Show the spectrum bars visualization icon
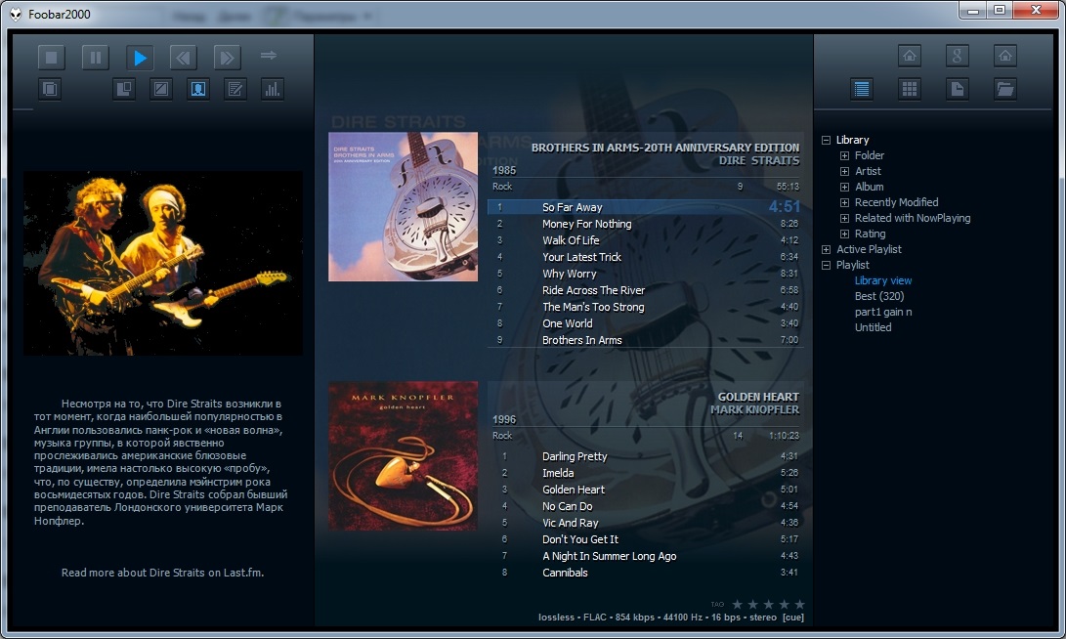The image size is (1066, 639). [x=272, y=89]
